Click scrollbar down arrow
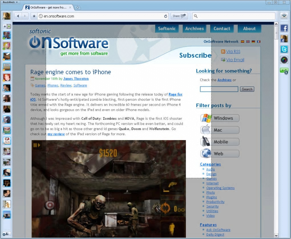The image size is (291, 239). click(x=276, y=236)
